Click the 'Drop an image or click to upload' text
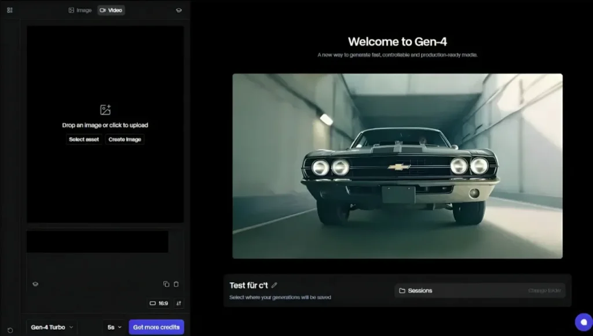Viewport: 593px width, 336px height. click(105, 125)
